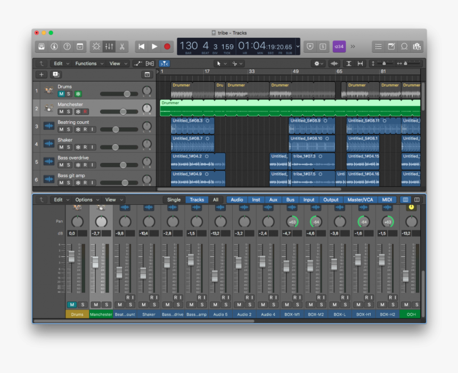Open the Note Pads panel
The width and height of the screenshot is (458, 373).
pos(392,46)
